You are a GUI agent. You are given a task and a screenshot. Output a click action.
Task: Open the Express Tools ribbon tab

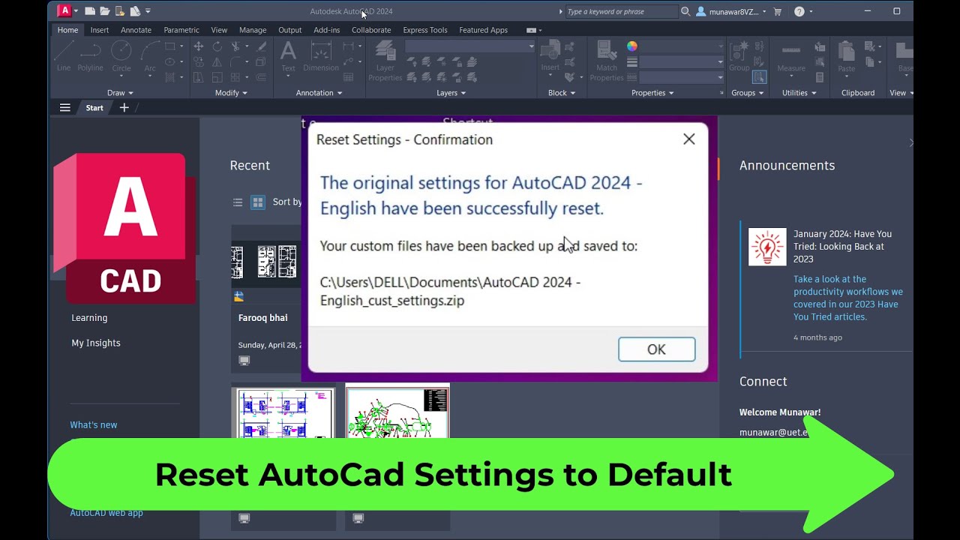pyautogui.click(x=425, y=30)
